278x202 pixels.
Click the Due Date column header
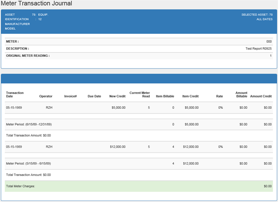(94, 96)
